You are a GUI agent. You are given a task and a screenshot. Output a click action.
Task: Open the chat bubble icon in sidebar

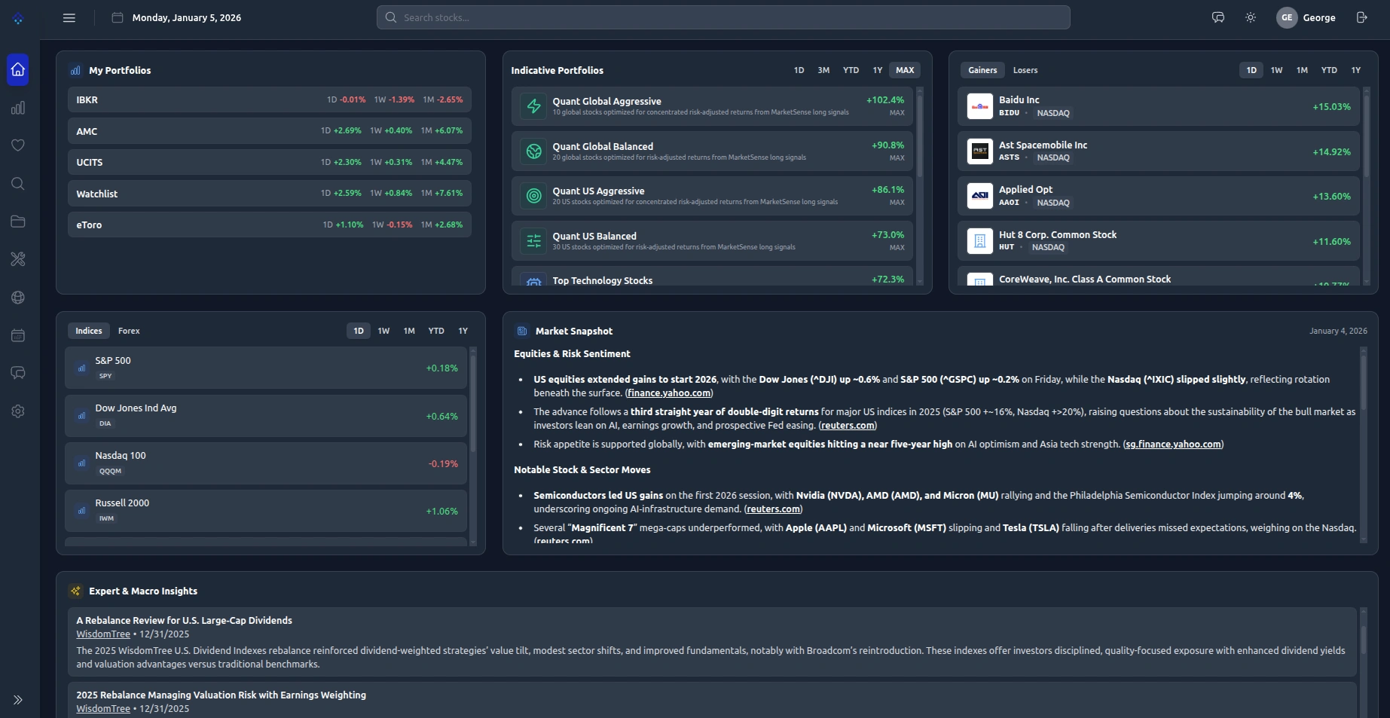pos(18,373)
